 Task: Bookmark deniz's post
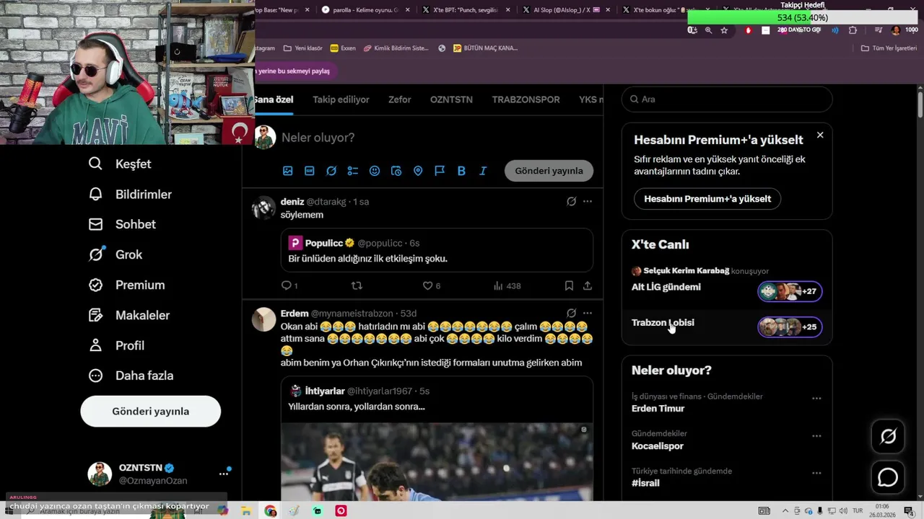pyautogui.click(x=569, y=285)
